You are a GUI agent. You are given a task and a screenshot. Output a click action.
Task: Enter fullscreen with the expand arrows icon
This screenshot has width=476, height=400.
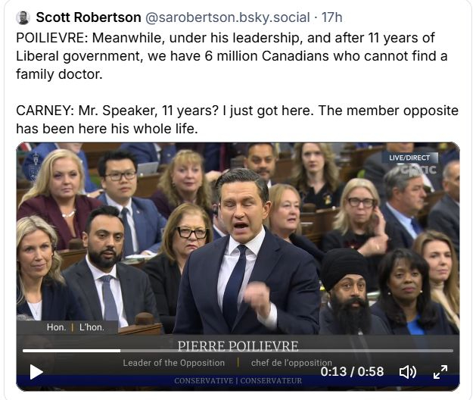[x=440, y=372]
